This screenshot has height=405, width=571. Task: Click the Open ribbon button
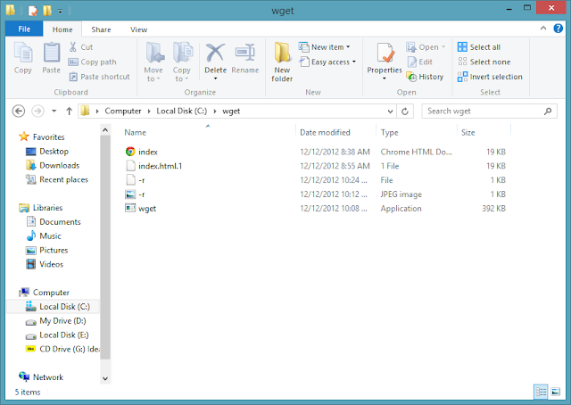pos(426,47)
